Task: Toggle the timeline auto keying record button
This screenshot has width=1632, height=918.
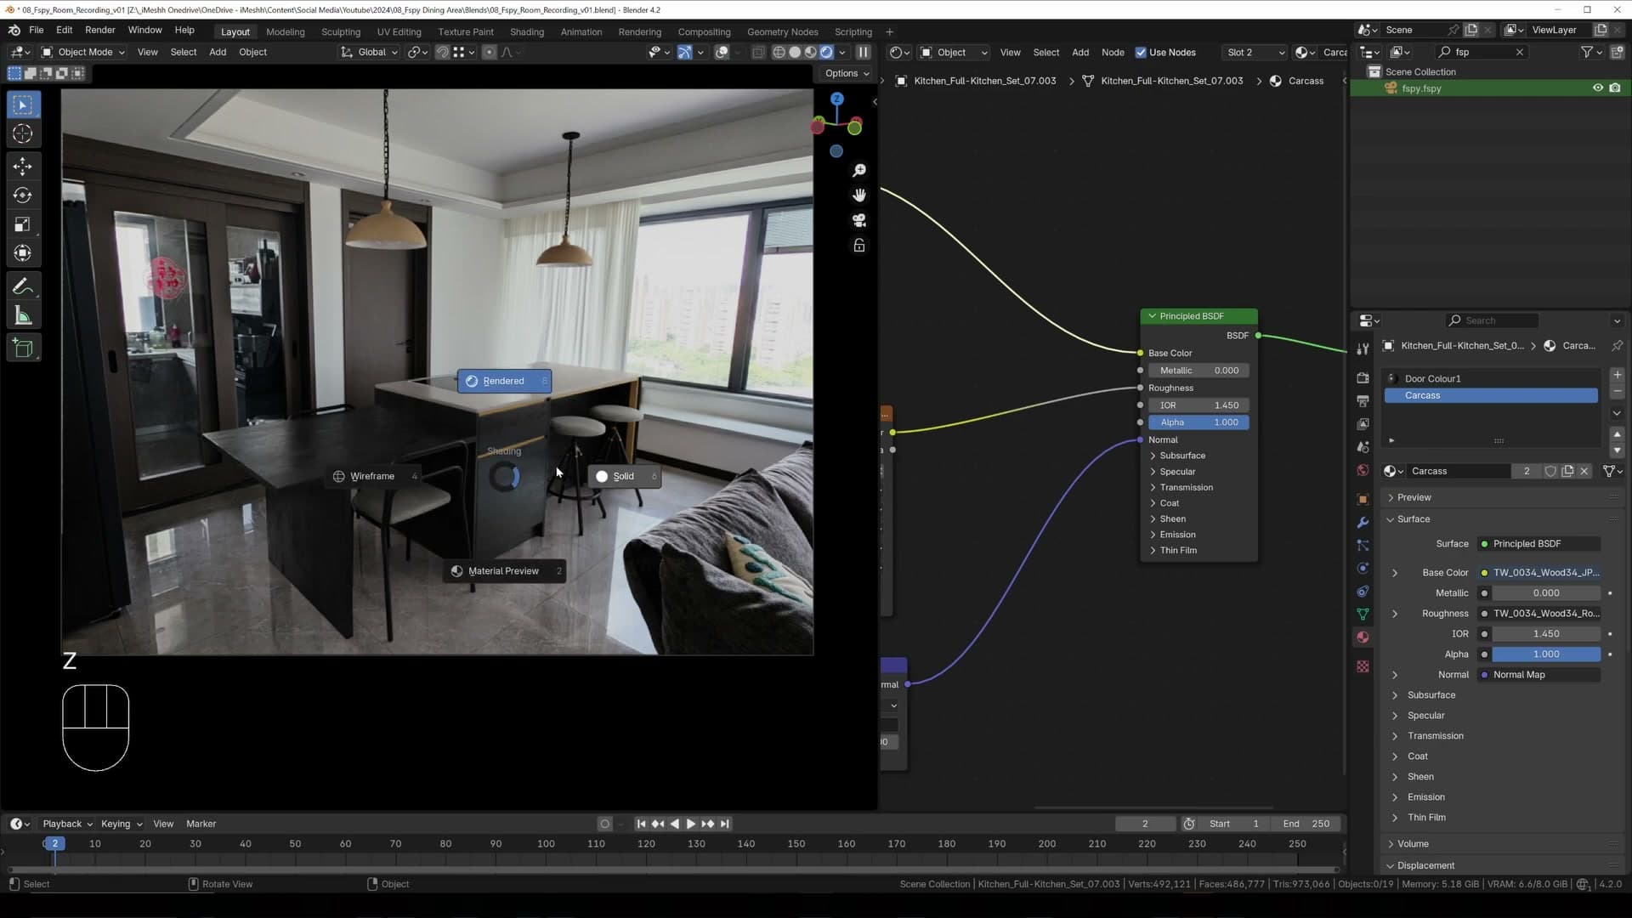Action: point(604,824)
